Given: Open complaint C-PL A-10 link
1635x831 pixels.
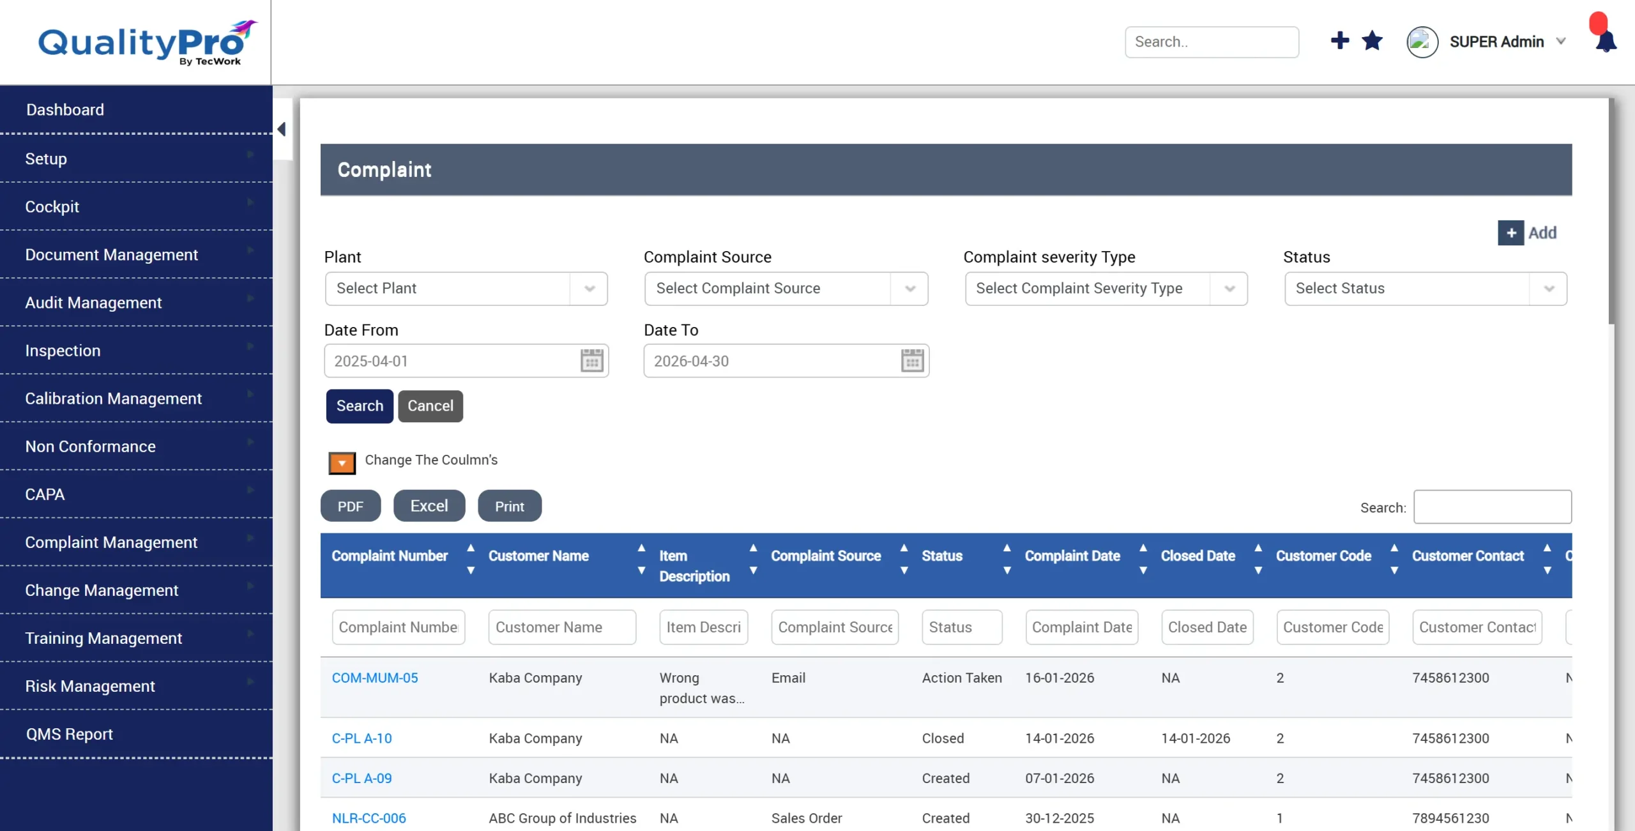Looking at the screenshot, I should pos(361,738).
